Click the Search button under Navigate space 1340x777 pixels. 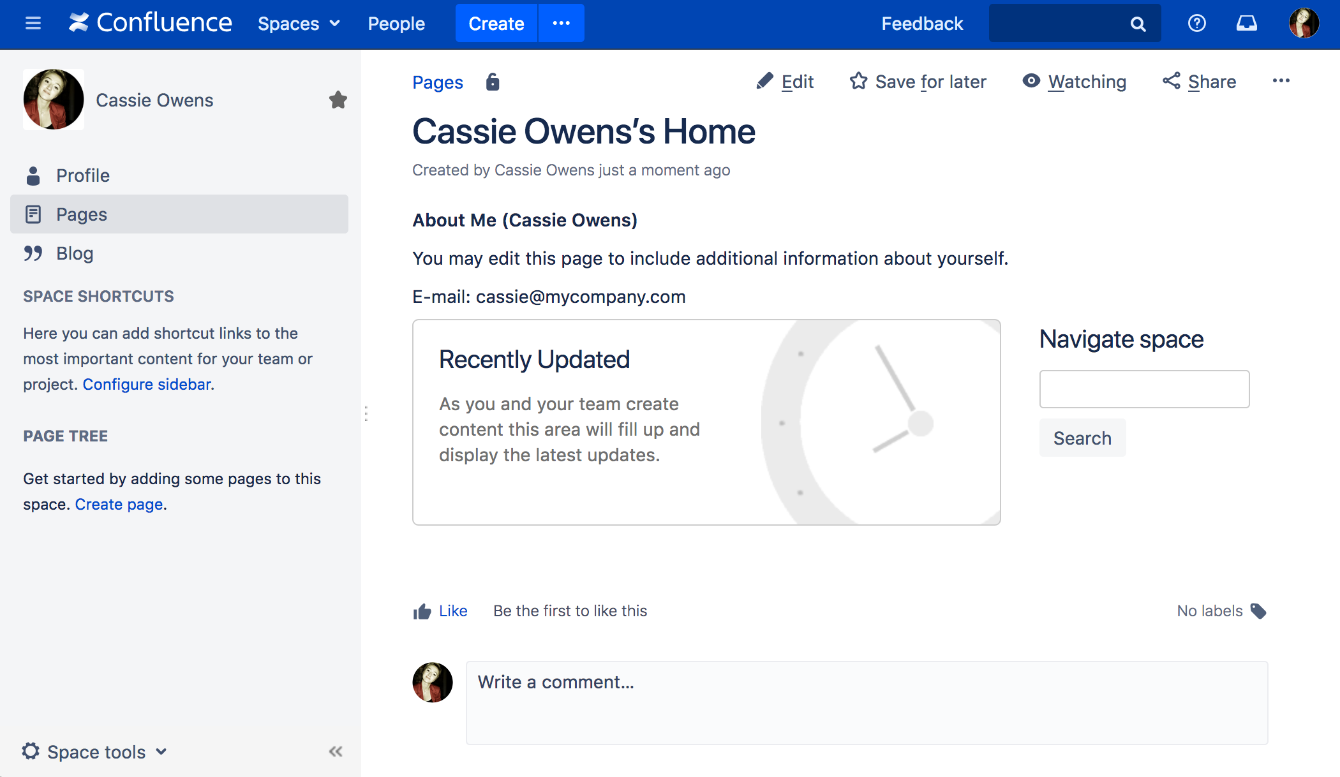coord(1082,438)
